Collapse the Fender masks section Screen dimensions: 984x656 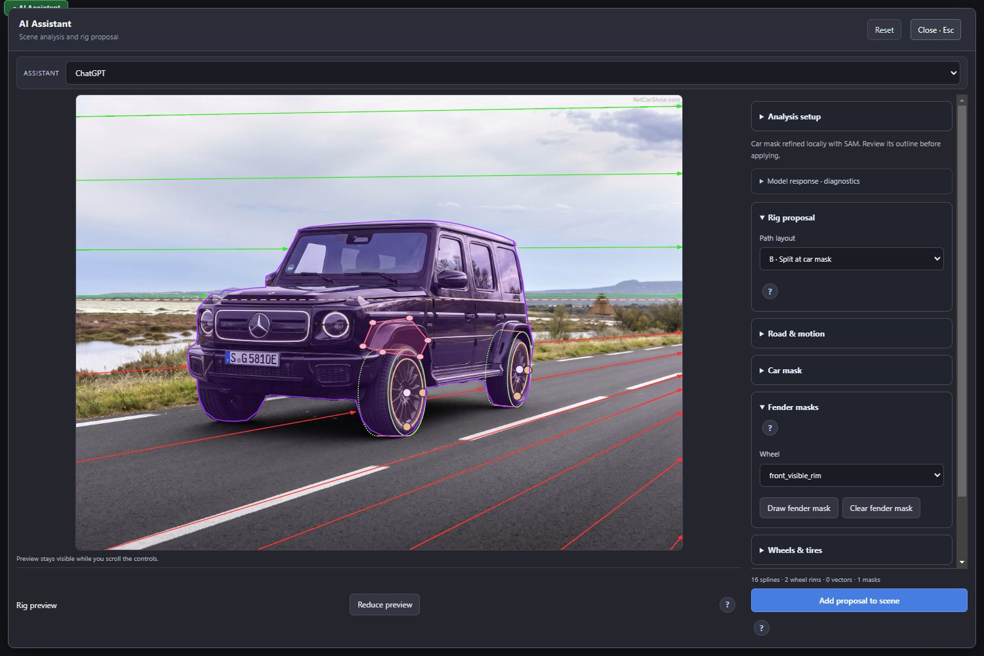pyautogui.click(x=851, y=407)
